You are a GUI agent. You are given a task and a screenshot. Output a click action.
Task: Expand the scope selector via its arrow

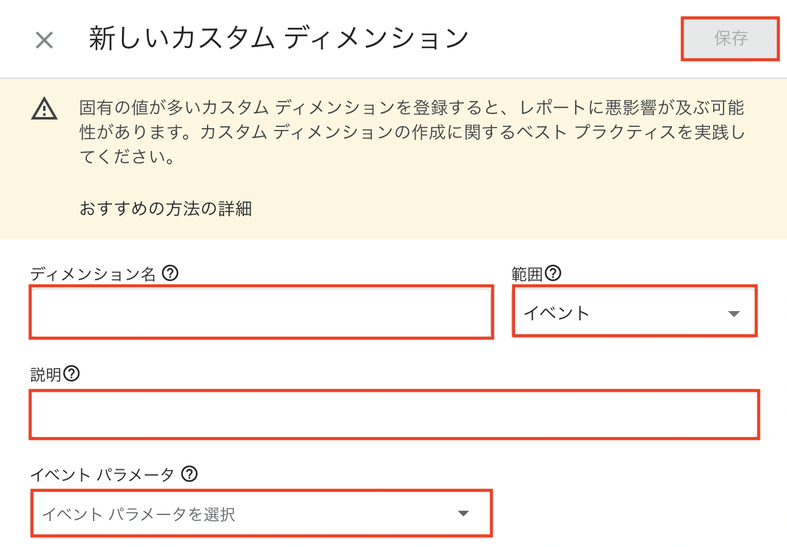[735, 313]
